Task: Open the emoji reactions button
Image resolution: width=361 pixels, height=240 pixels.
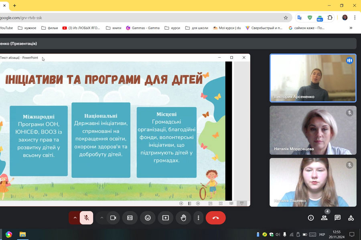Action: pos(148,218)
